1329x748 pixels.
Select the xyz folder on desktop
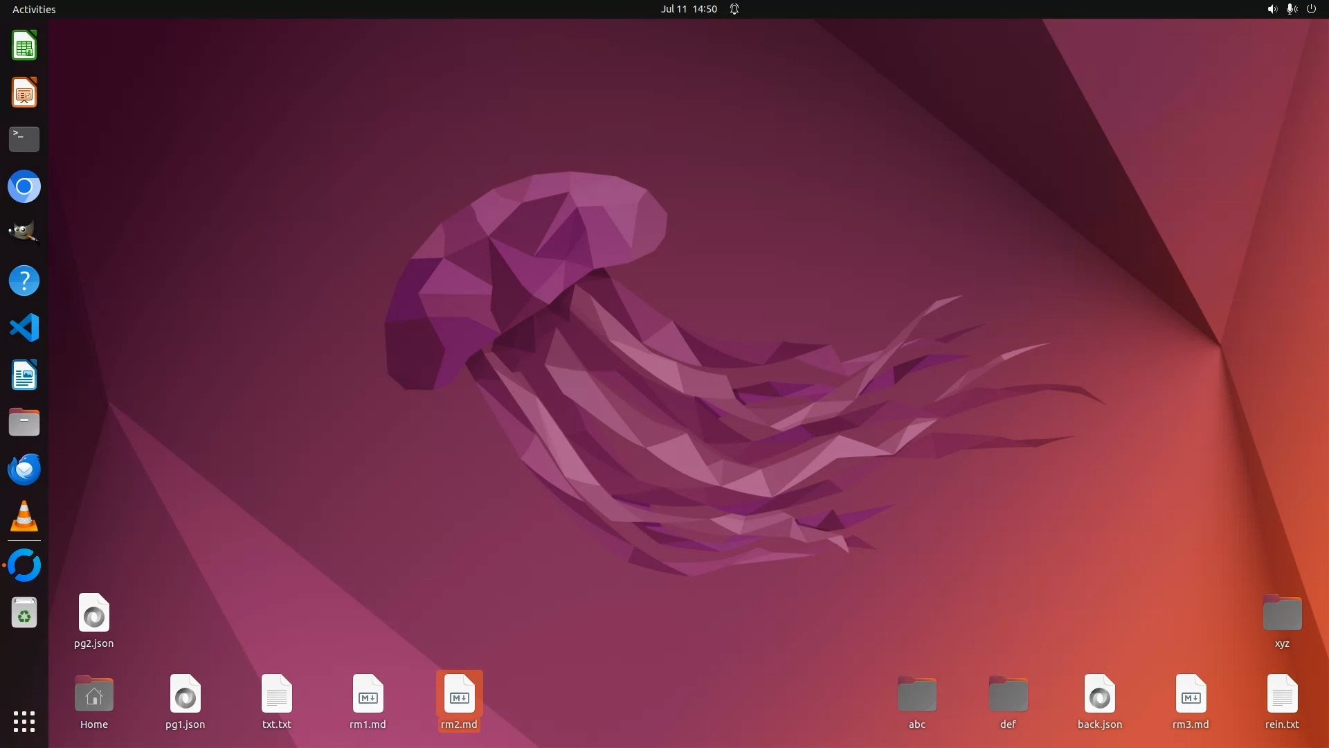(x=1282, y=614)
